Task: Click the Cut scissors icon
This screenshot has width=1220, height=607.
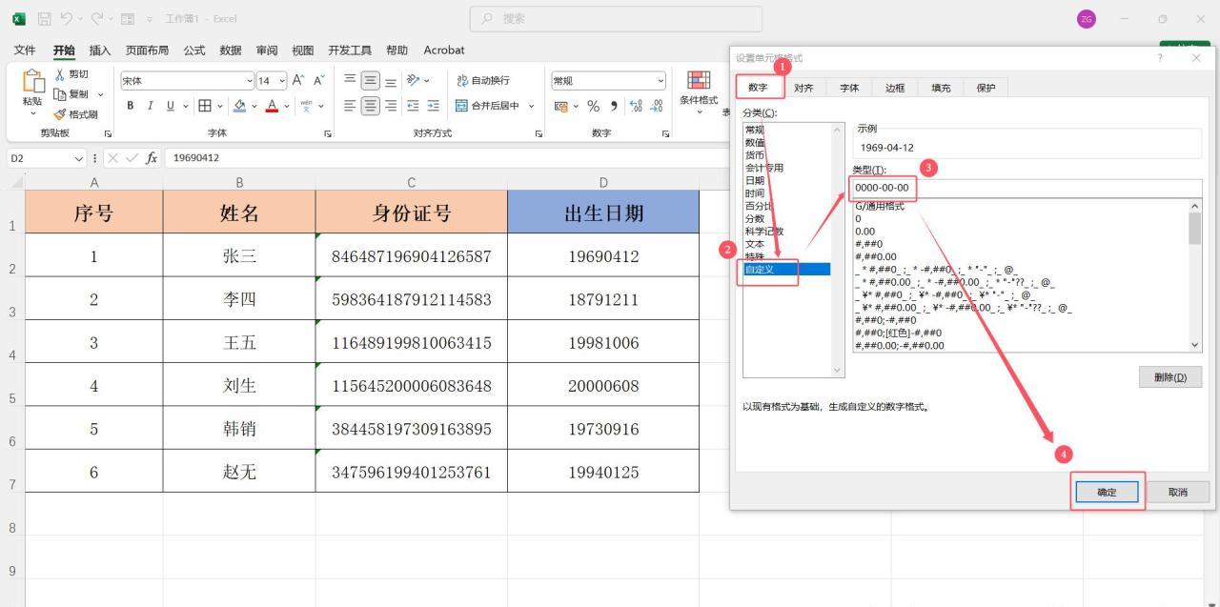Action: click(60, 74)
